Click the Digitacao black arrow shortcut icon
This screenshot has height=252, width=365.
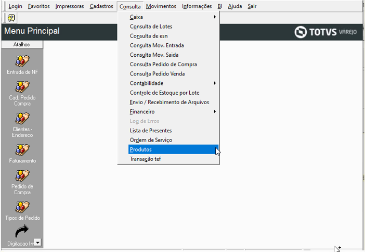tap(22, 231)
